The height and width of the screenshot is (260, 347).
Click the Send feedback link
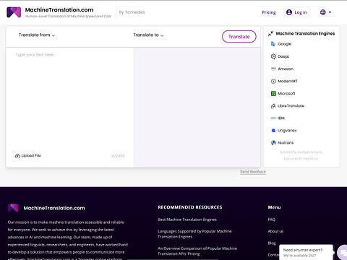tap(253, 172)
